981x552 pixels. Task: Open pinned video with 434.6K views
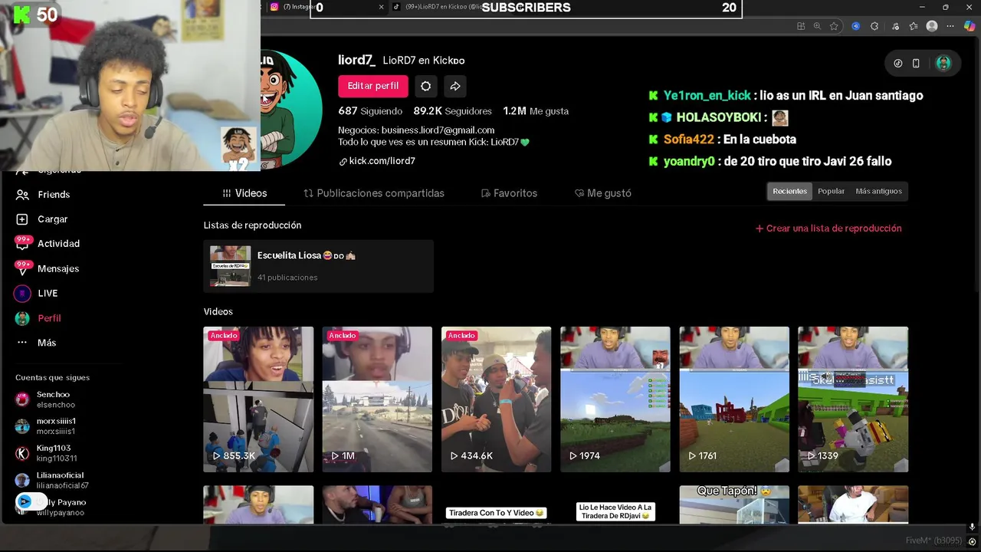pyautogui.click(x=496, y=399)
